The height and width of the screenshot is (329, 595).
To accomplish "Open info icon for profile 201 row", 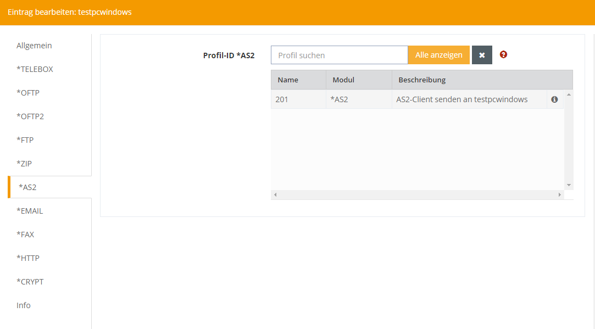I will pyautogui.click(x=554, y=99).
